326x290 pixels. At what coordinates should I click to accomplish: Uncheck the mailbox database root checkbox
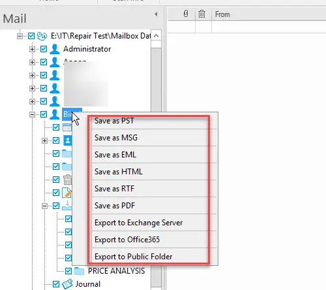pos(31,36)
